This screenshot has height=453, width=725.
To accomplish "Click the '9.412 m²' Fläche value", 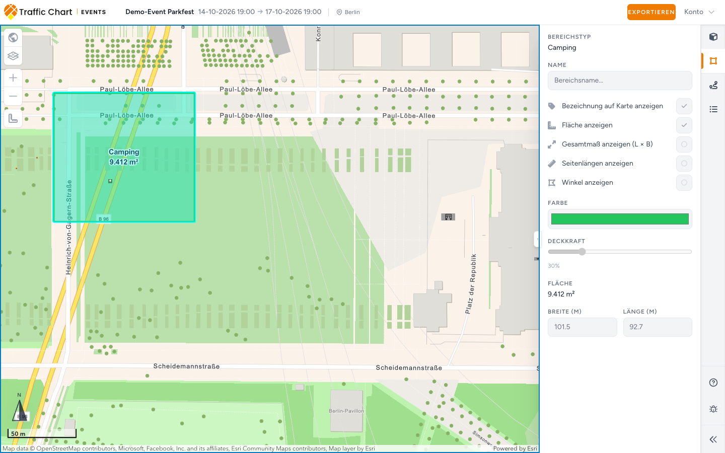I will 561,294.
